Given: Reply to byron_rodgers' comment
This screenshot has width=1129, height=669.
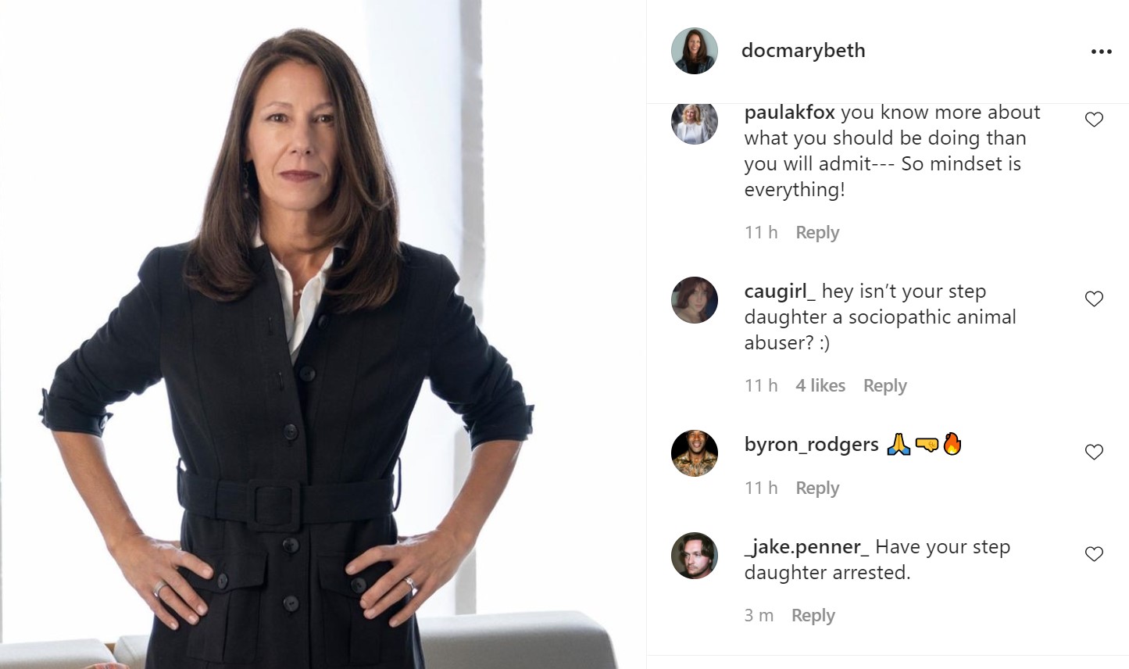Looking at the screenshot, I should click(x=817, y=488).
